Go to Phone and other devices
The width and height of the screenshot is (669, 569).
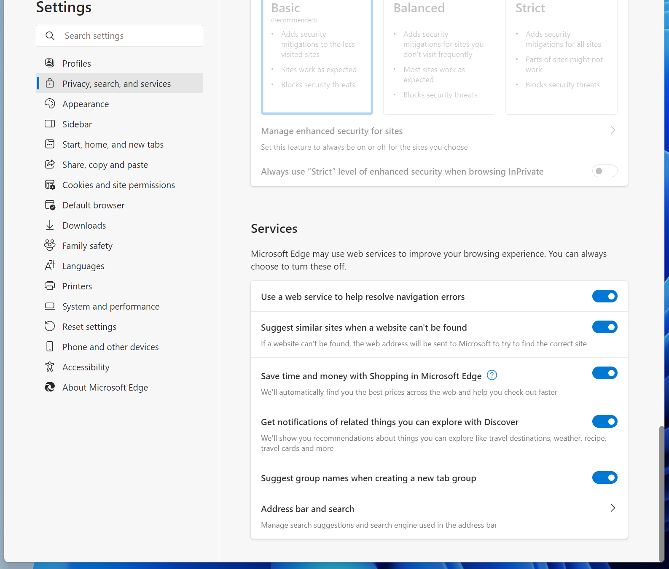pyautogui.click(x=120, y=347)
